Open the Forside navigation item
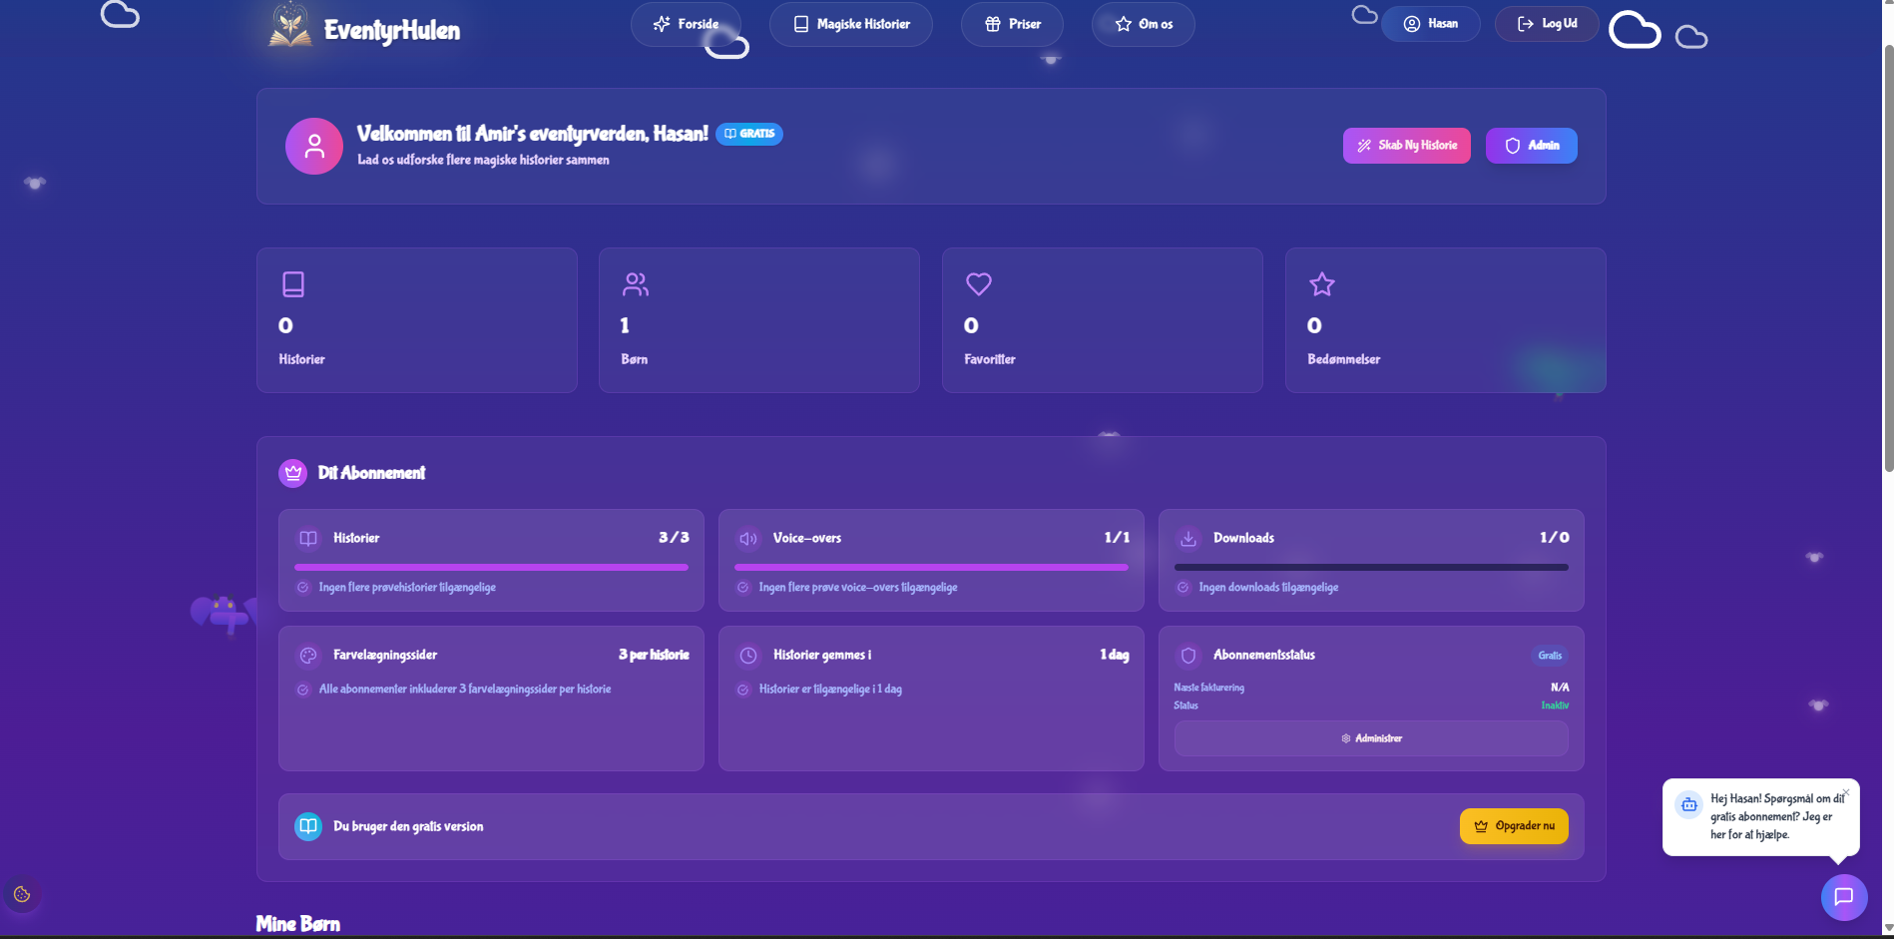 point(686,24)
